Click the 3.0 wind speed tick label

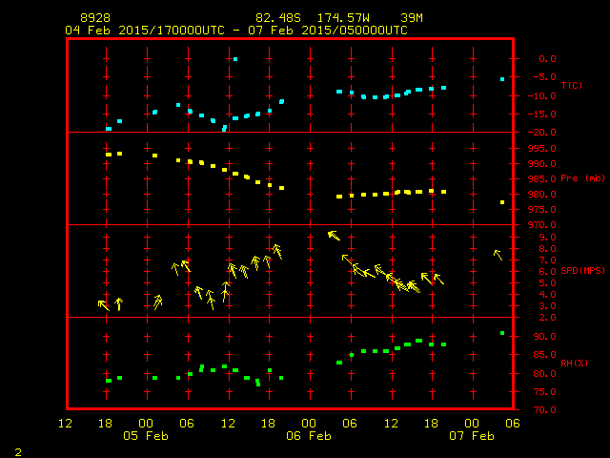pyautogui.click(x=547, y=306)
